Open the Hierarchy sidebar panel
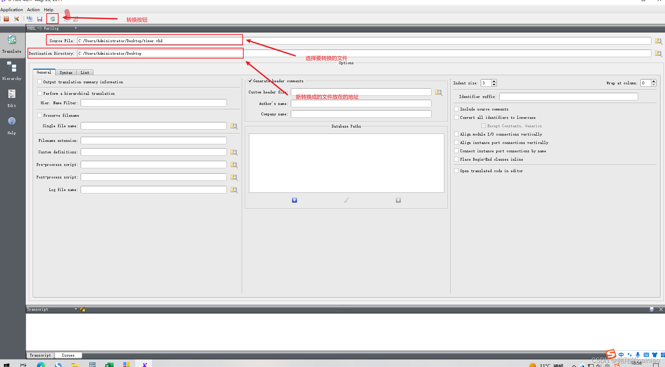 tap(12, 71)
